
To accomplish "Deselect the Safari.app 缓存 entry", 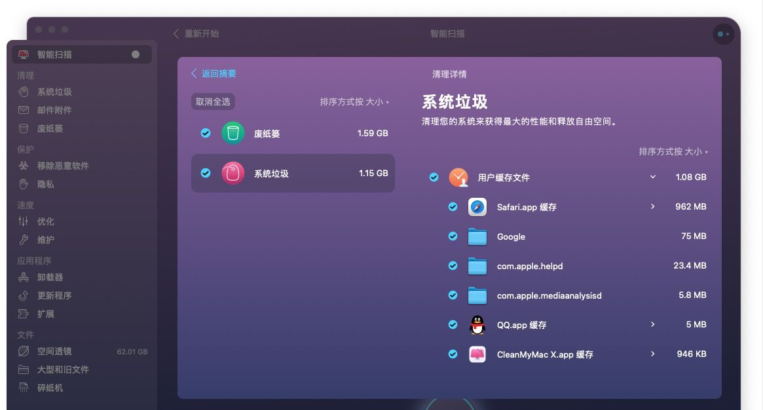I will point(453,207).
